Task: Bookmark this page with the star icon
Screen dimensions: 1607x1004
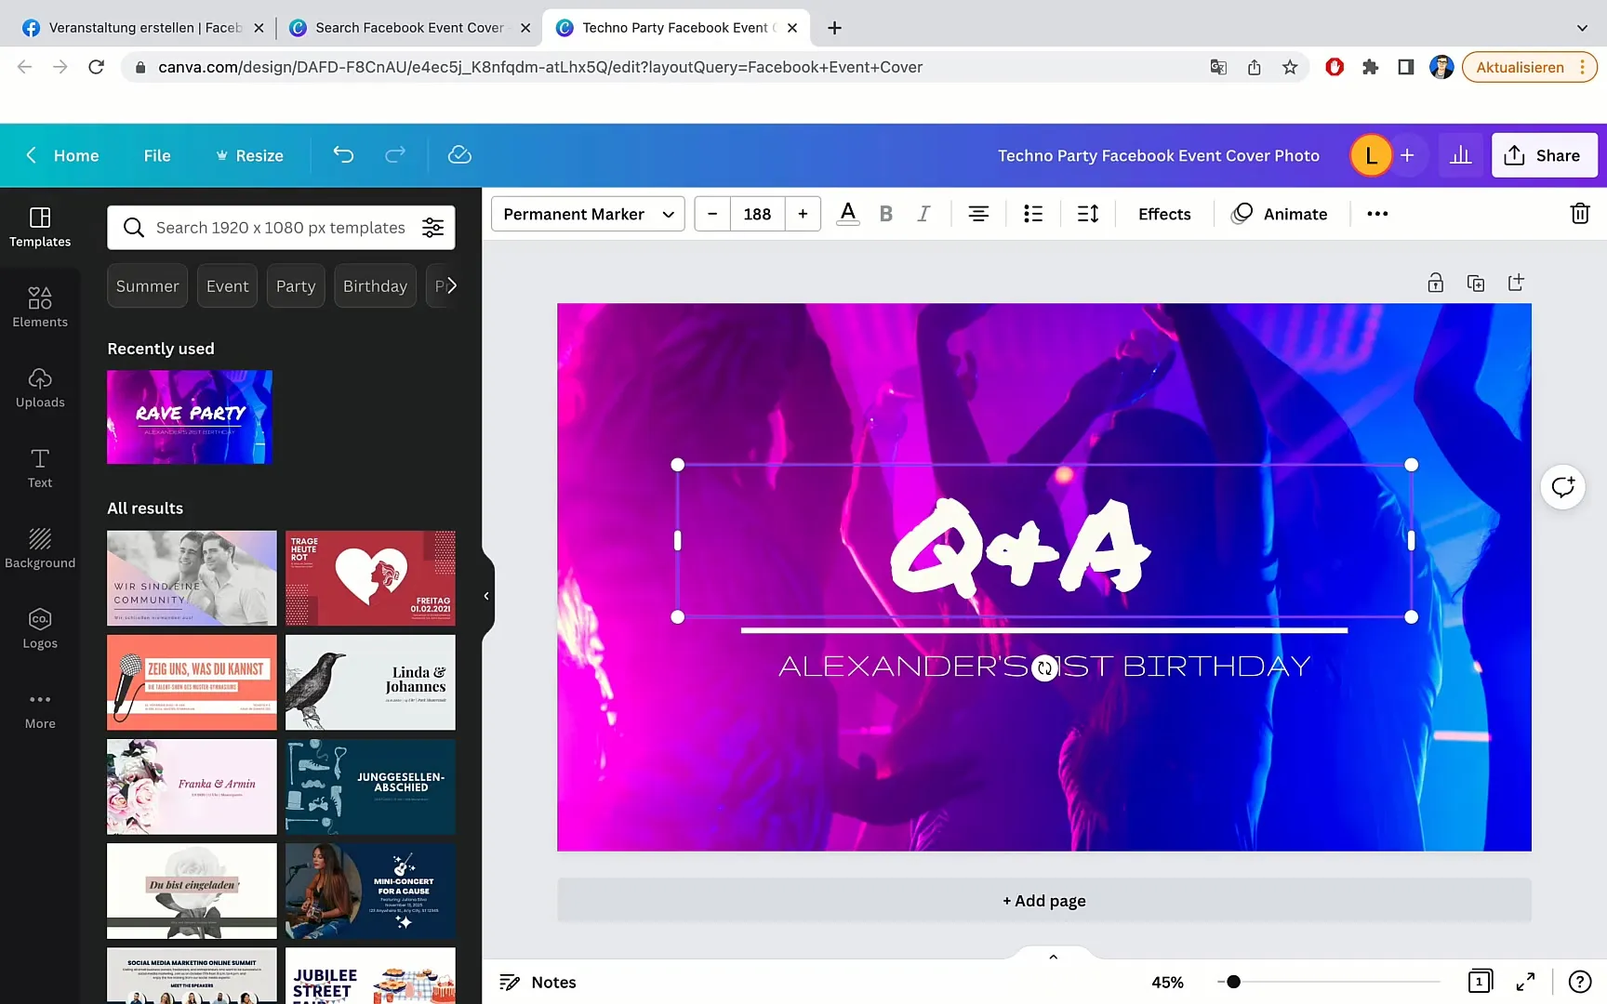Action: click(1290, 67)
